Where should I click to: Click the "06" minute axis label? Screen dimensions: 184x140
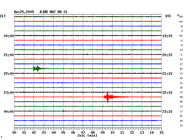pos(73,133)
